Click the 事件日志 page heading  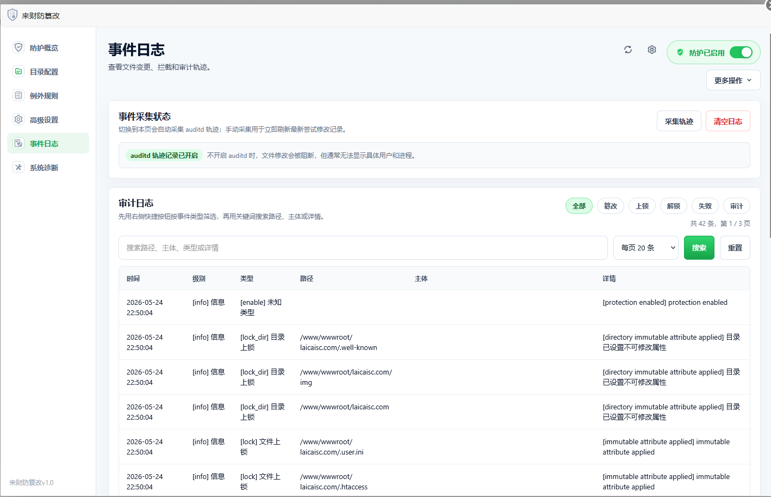[136, 50]
